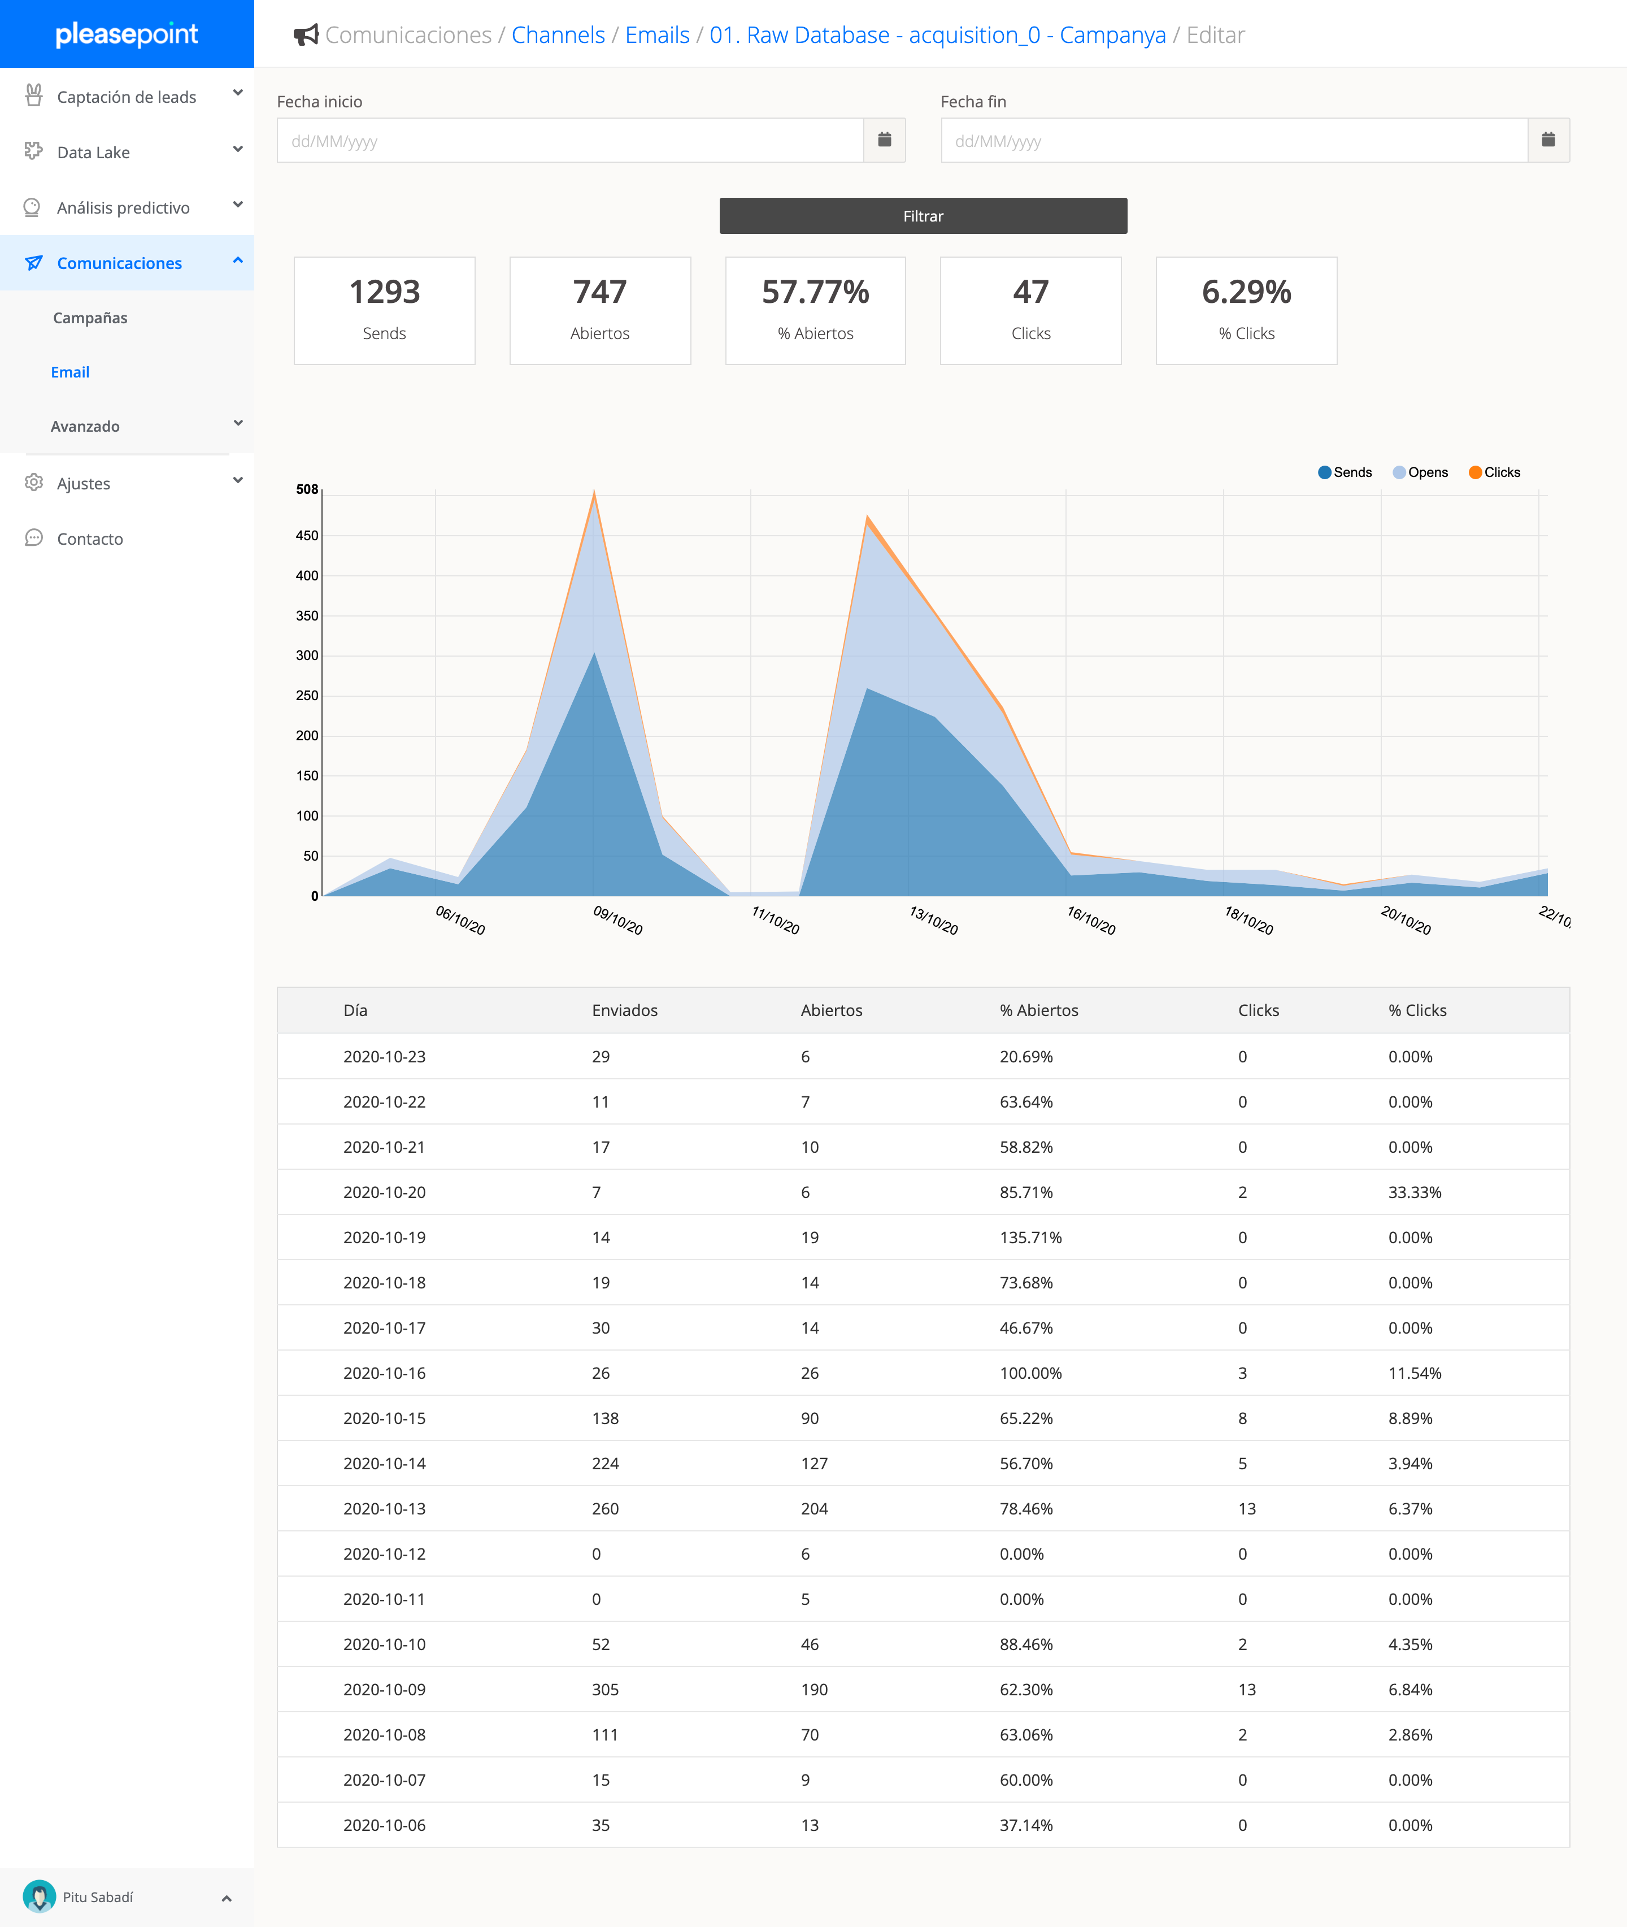The height and width of the screenshot is (1927, 1627).
Task: Expand the Data Lake submenu chevron
Action: pyautogui.click(x=238, y=149)
